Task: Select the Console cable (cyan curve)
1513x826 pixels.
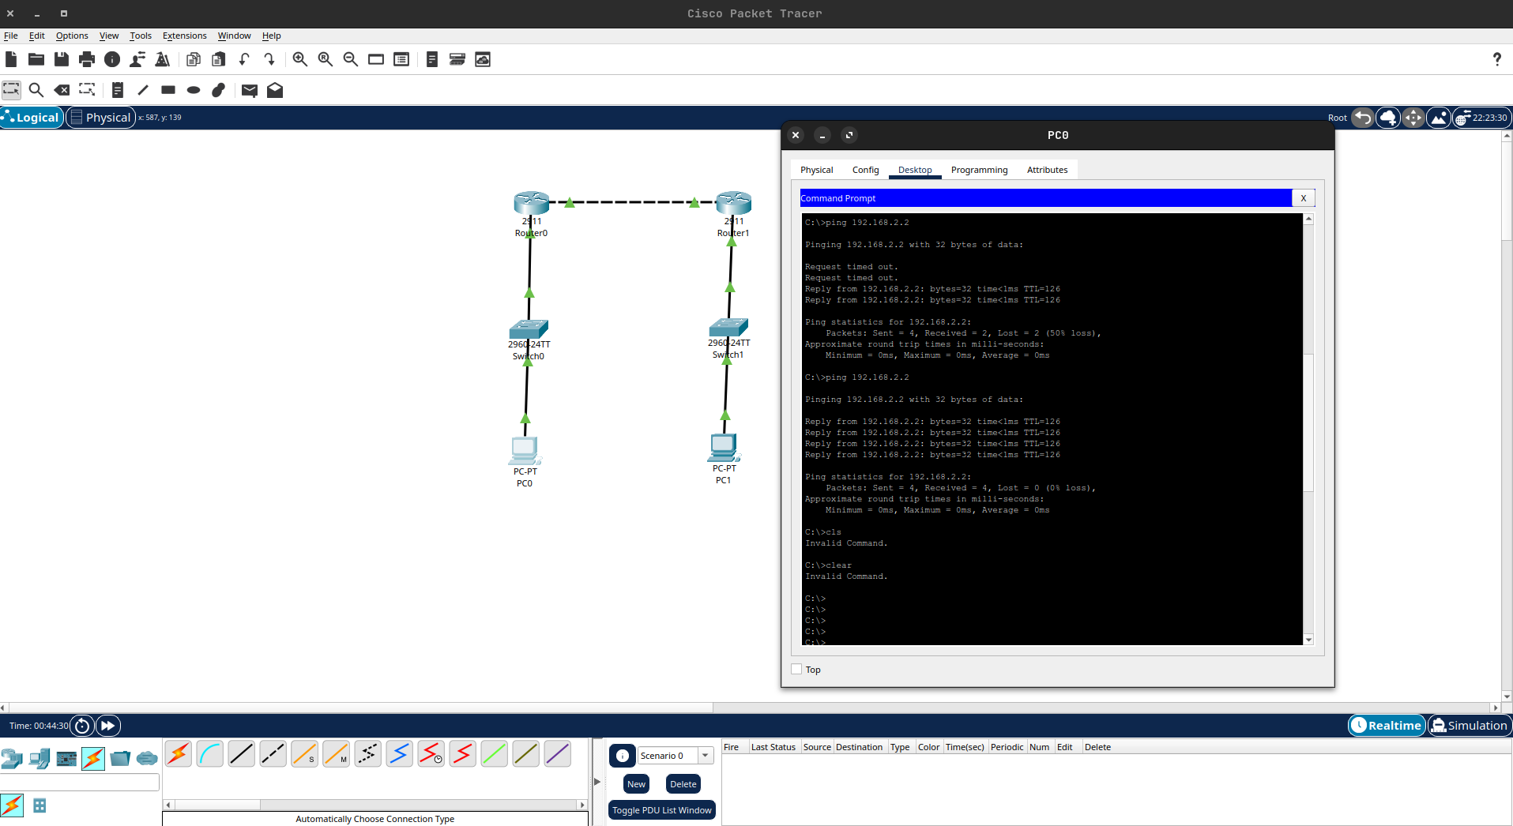Action: [210, 754]
